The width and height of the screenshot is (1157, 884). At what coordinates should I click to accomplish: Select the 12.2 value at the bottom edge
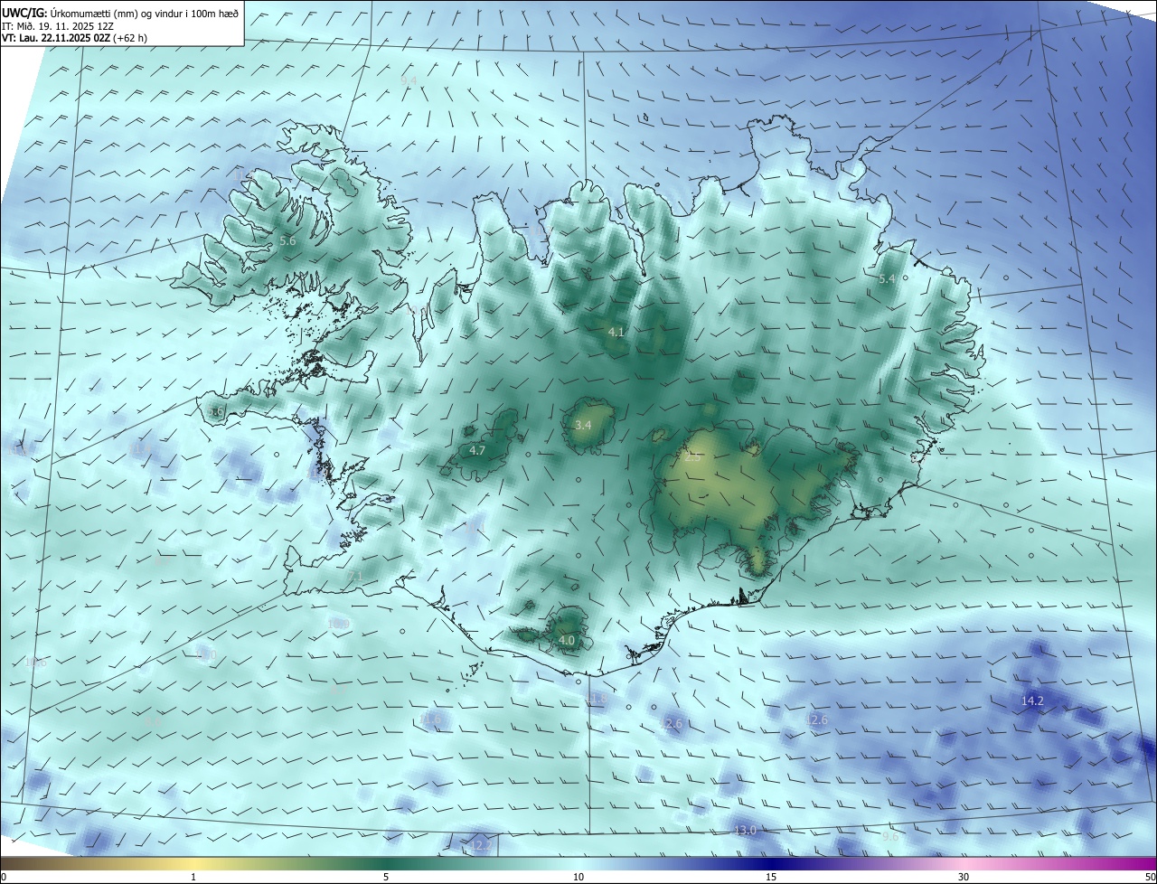(x=481, y=846)
